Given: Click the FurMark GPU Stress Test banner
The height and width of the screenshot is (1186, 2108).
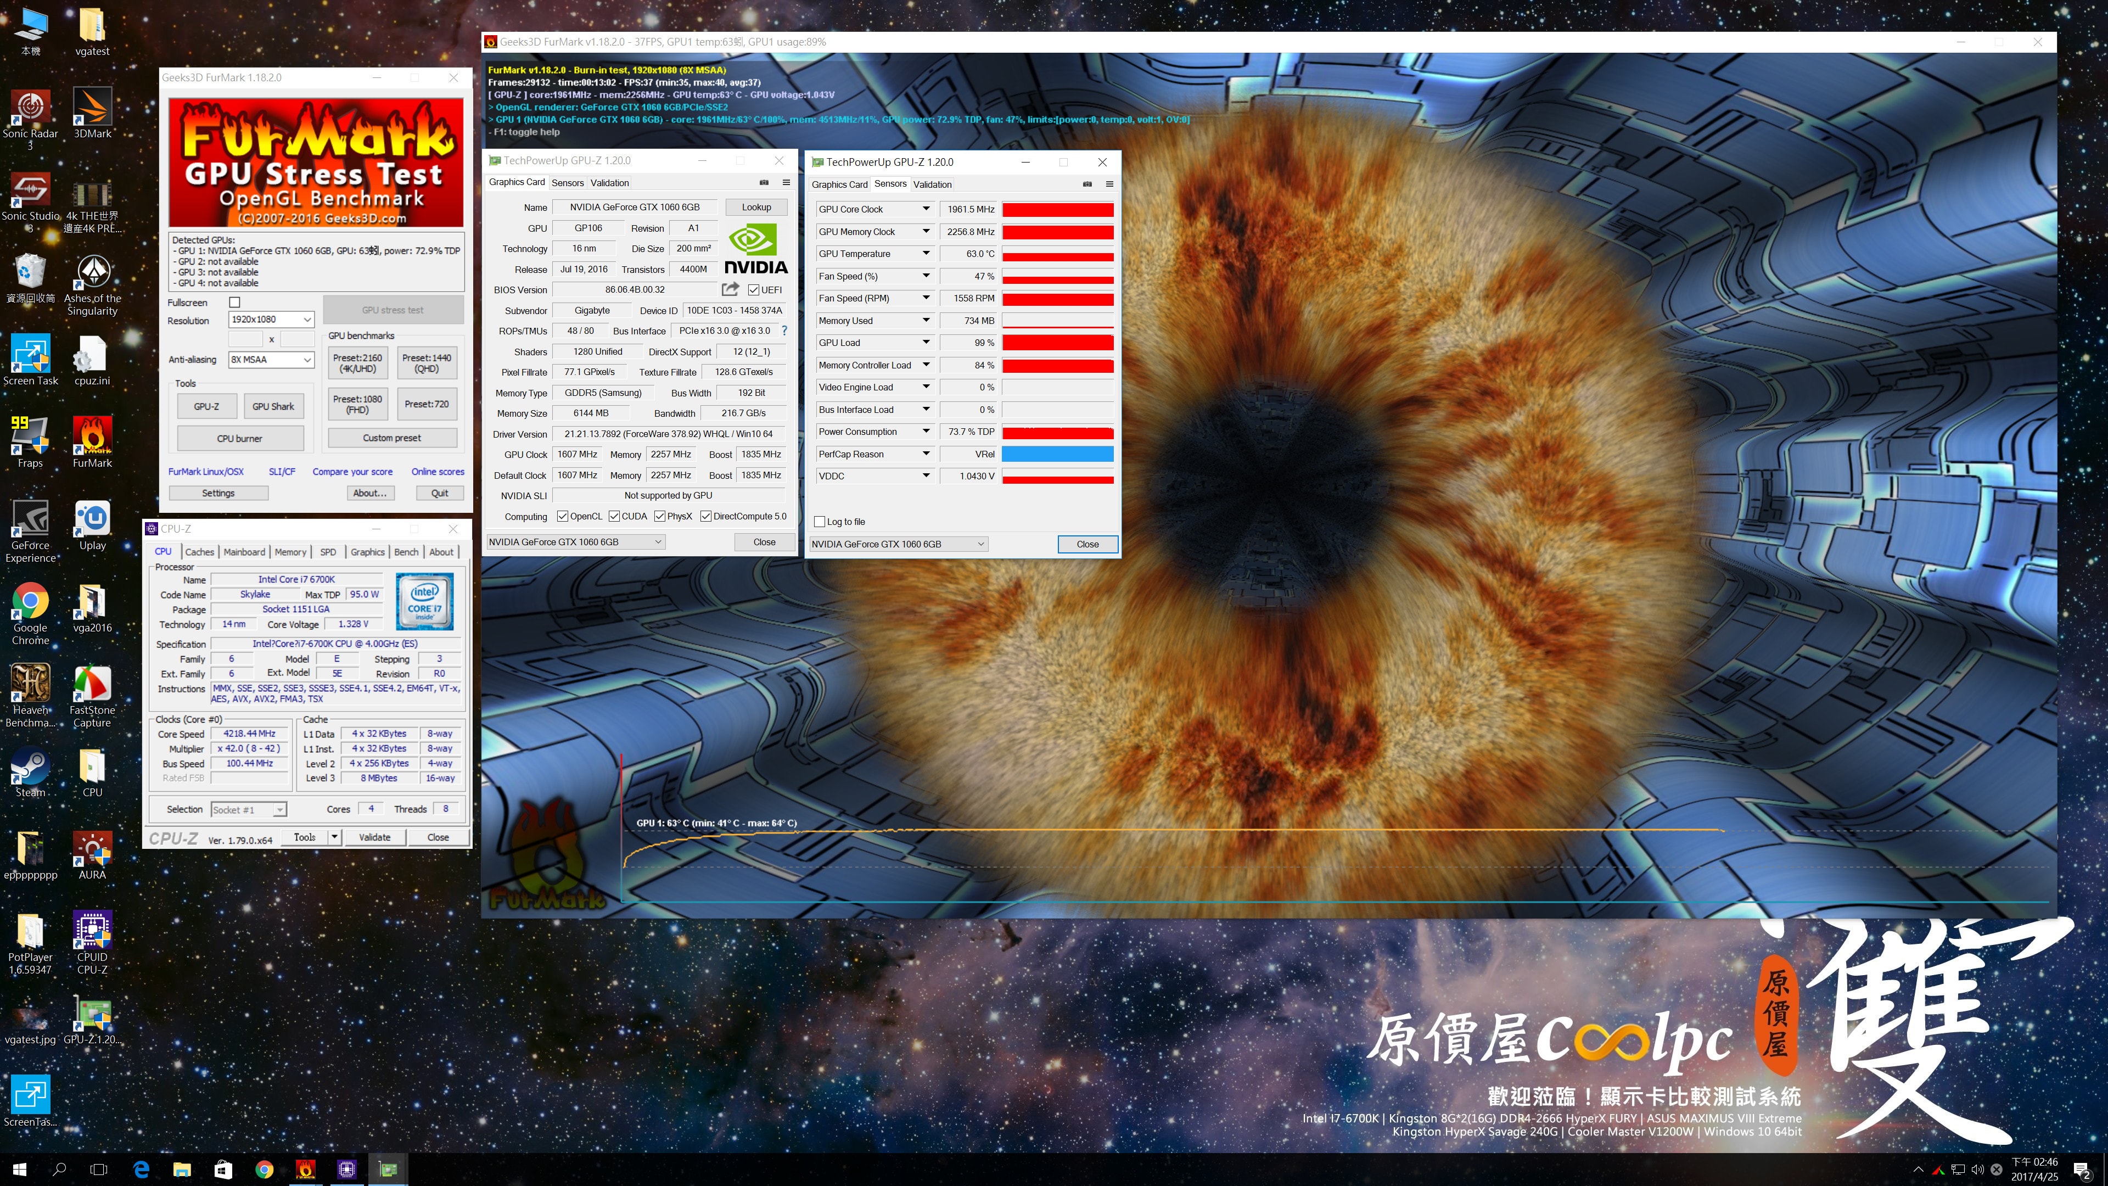Looking at the screenshot, I should (x=316, y=162).
